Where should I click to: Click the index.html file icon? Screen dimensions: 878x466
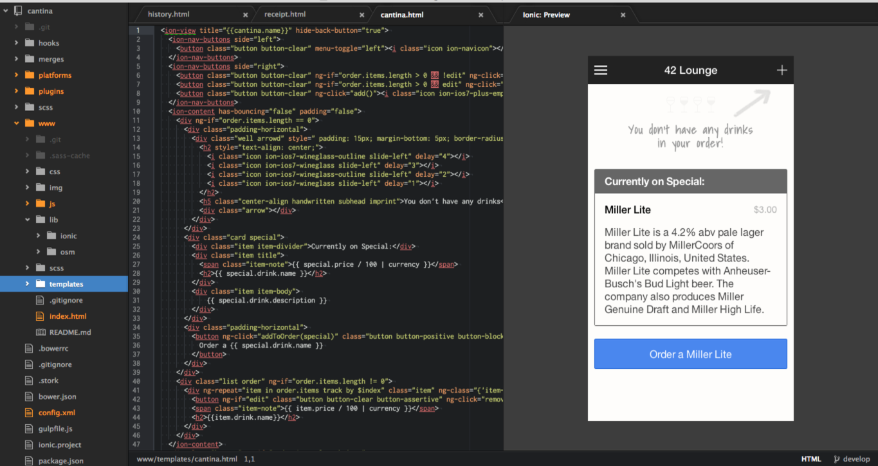point(40,316)
